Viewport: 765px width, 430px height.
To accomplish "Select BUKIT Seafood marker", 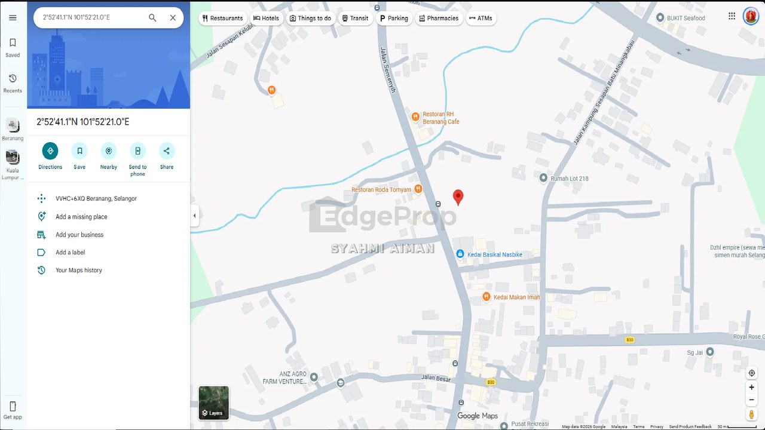I will point(660,18).
